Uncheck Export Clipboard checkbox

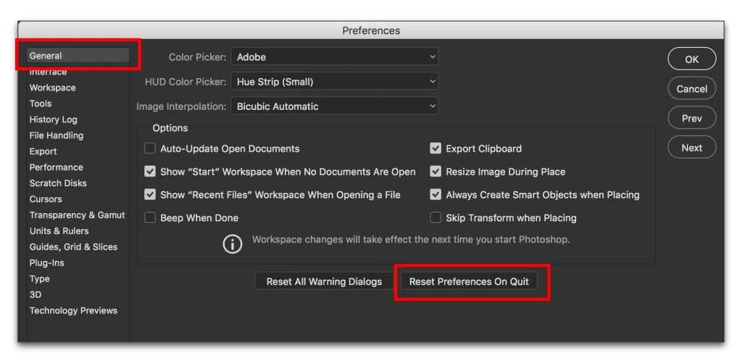click(435, 149)
